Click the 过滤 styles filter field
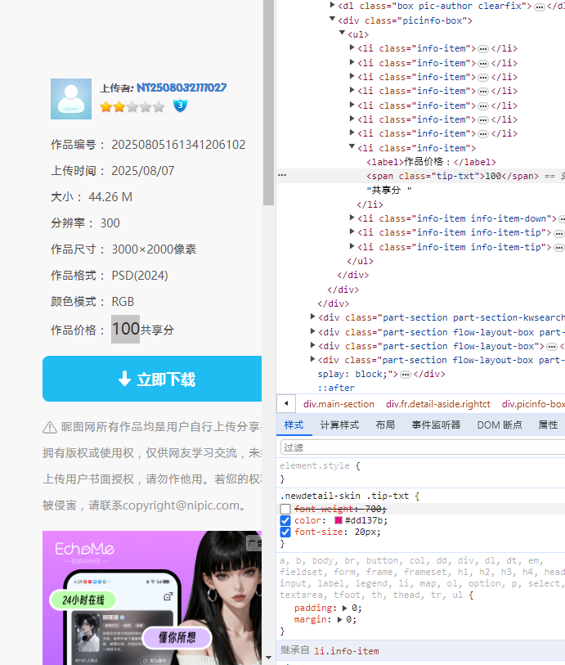The image size is (565, 665). point(421,447)
